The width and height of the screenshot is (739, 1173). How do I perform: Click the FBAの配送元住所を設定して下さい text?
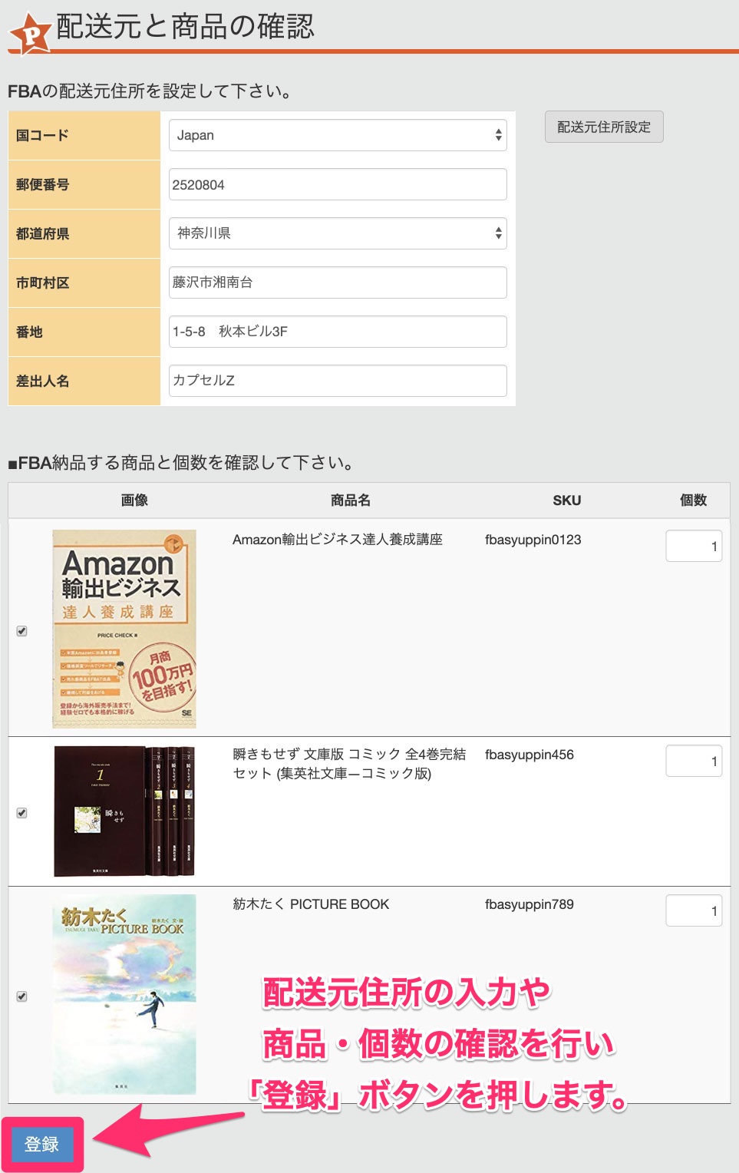pos(150,91)
